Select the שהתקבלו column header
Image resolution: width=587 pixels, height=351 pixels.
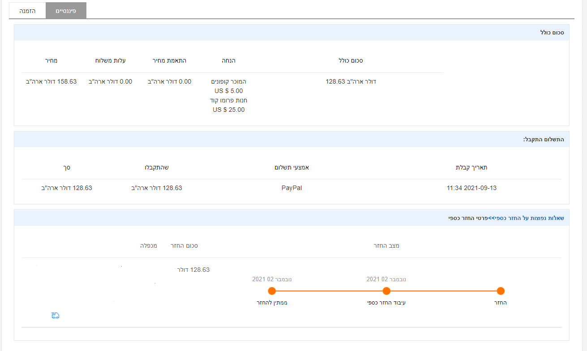tap(157, 168)
